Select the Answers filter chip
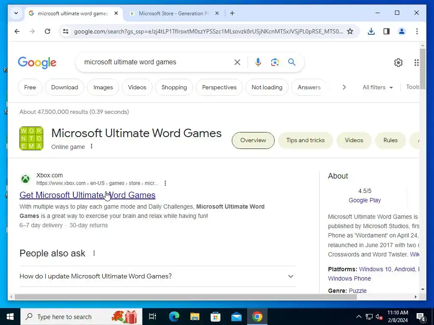This screenshot has width=434, height=325. point(309,87)
